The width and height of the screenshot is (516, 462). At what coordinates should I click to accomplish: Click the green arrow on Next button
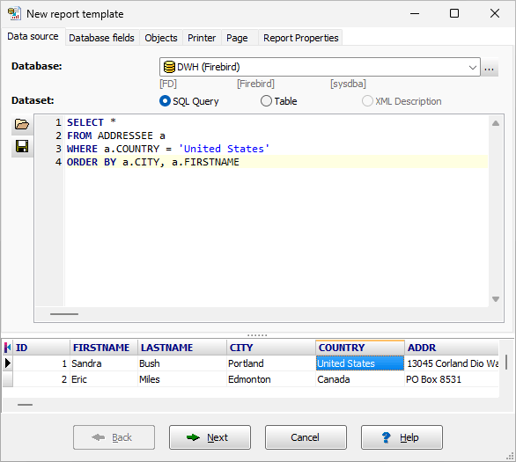click(193, 437)
